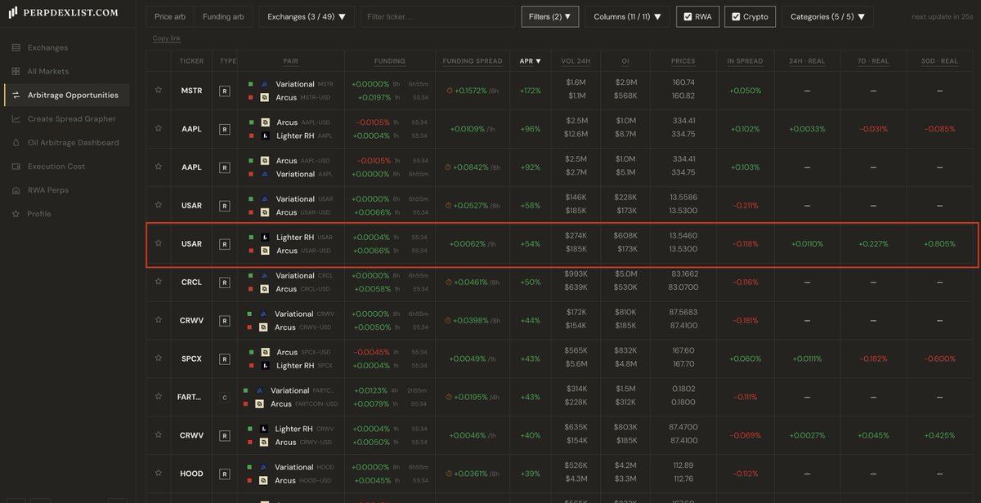Viewport: 981px width, 503px height.
Task: Sort by APR column header
Action: coord(530,60)
